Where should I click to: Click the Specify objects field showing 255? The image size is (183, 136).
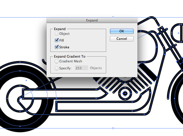(81, 68)
